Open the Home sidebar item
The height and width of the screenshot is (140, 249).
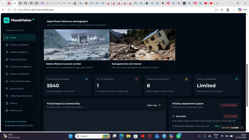20,38
